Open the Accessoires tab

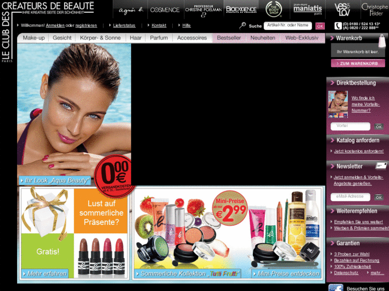coord(192,38)
